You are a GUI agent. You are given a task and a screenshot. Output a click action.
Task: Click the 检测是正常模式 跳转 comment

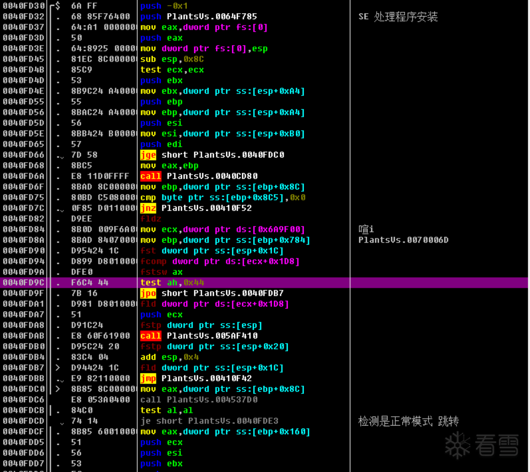408,421
